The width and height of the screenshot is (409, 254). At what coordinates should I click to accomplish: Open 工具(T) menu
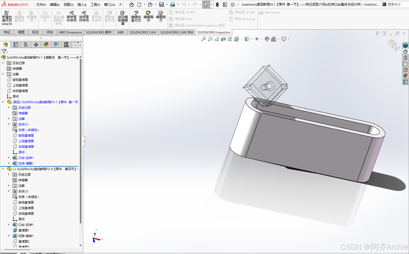[95, 5]
